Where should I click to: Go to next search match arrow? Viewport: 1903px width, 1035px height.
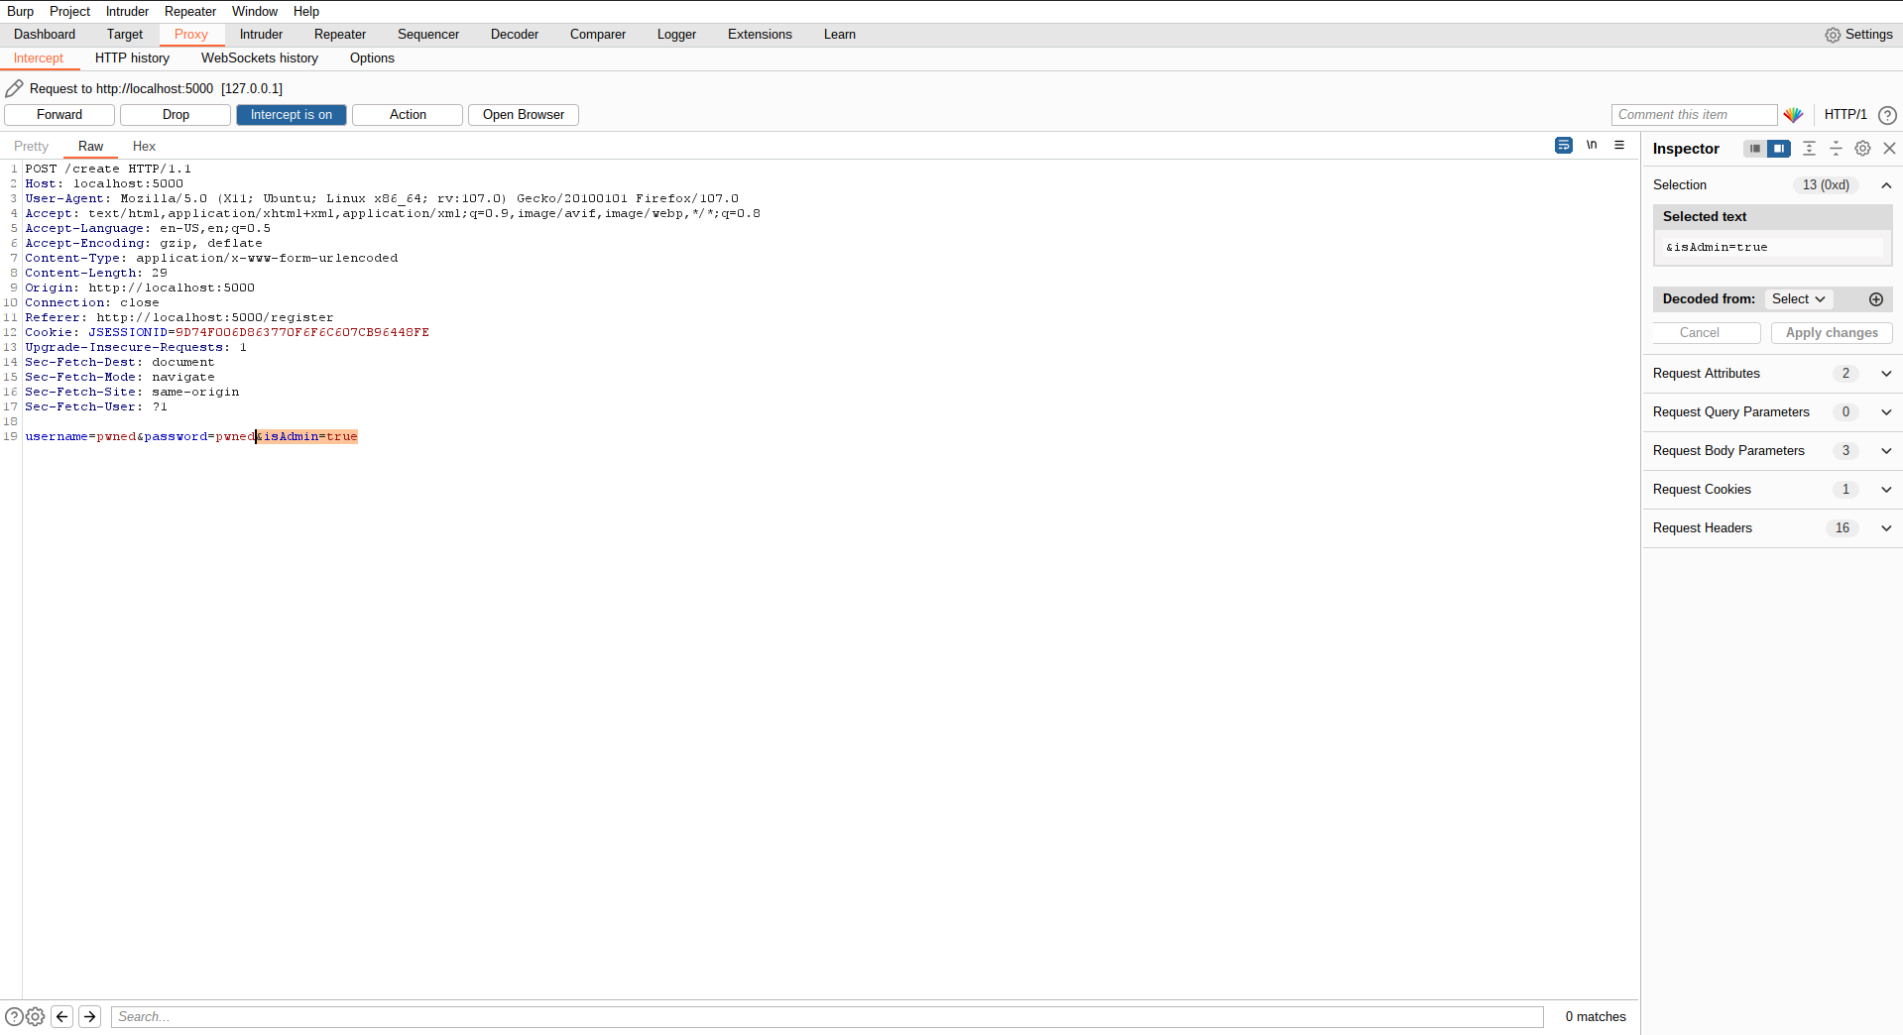(90, 1016)
